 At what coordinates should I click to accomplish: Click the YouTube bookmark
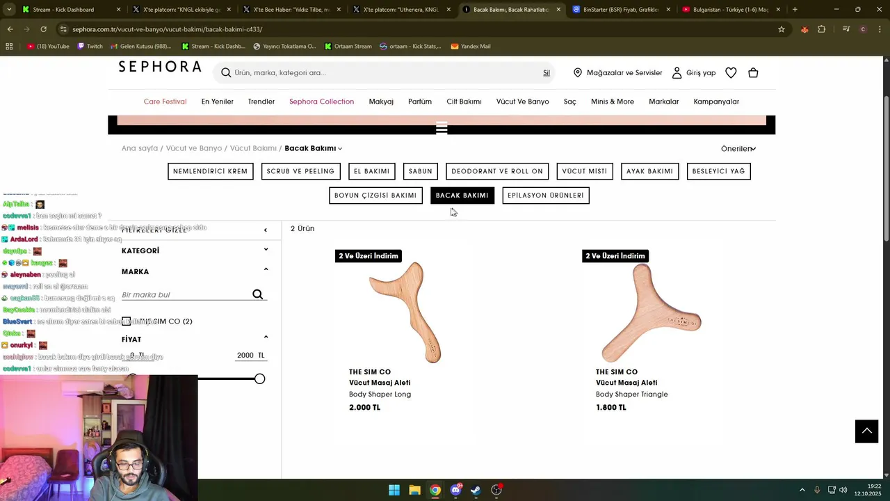pos(49,46)
